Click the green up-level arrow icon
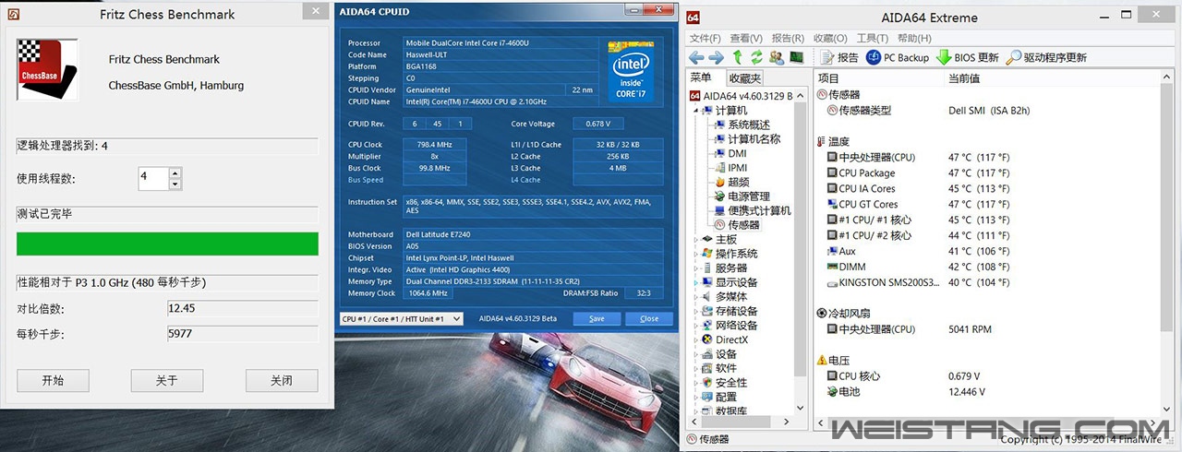The image size is (1182, 452). tap(737, 57)
